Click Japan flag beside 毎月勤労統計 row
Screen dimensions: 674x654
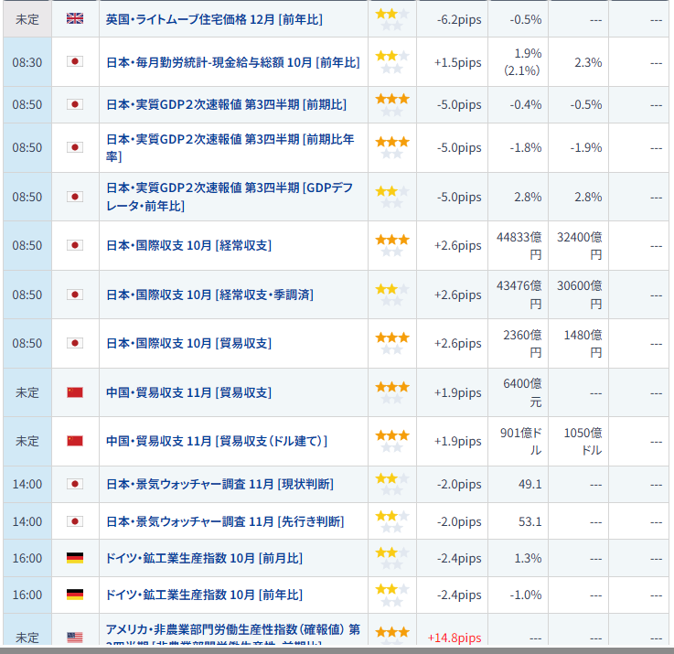[x=75, y=62]
